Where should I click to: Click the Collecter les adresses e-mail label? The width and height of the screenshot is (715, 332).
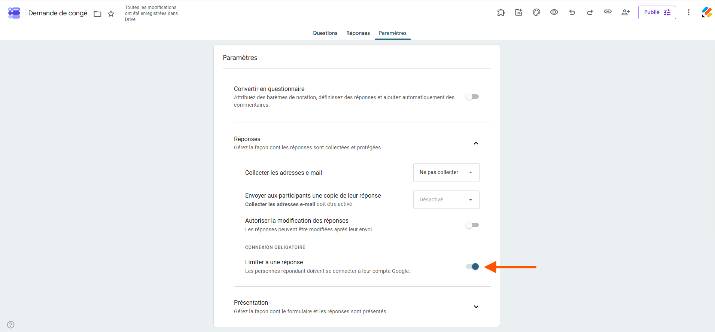tap(283, 173)
